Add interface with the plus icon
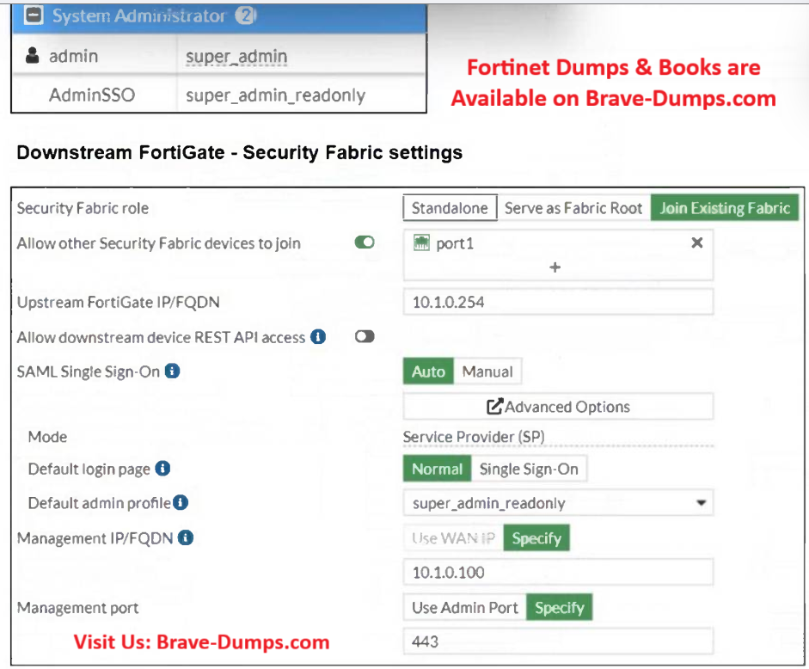Screen dimensions: 809x669 [x=555, y=267]
